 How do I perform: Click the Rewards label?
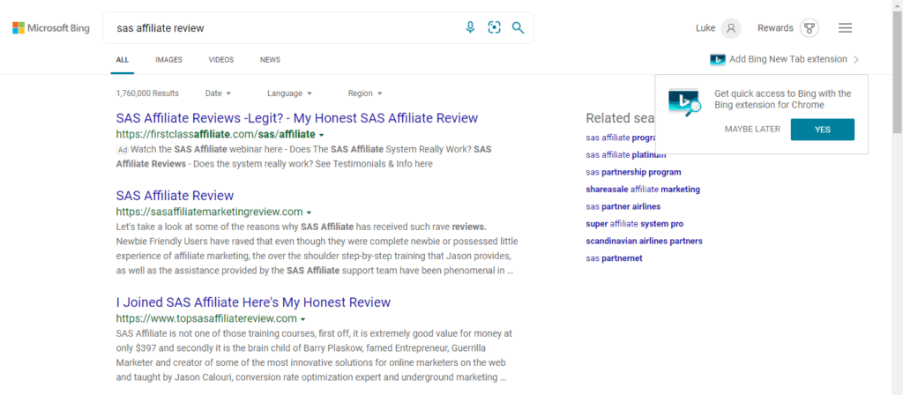click(x=775, y=27)
